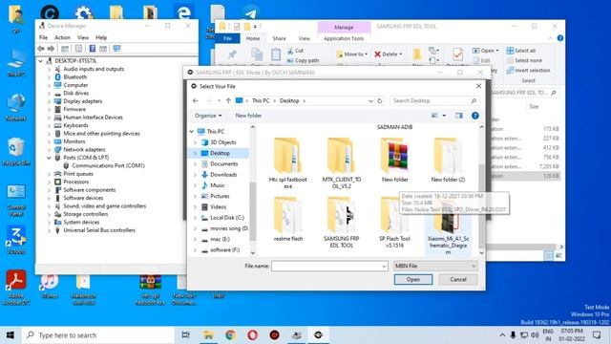The height and width of the screenshot is (344, 611).
Task: Open the address bar history dropdown
Action: [370, 100]
